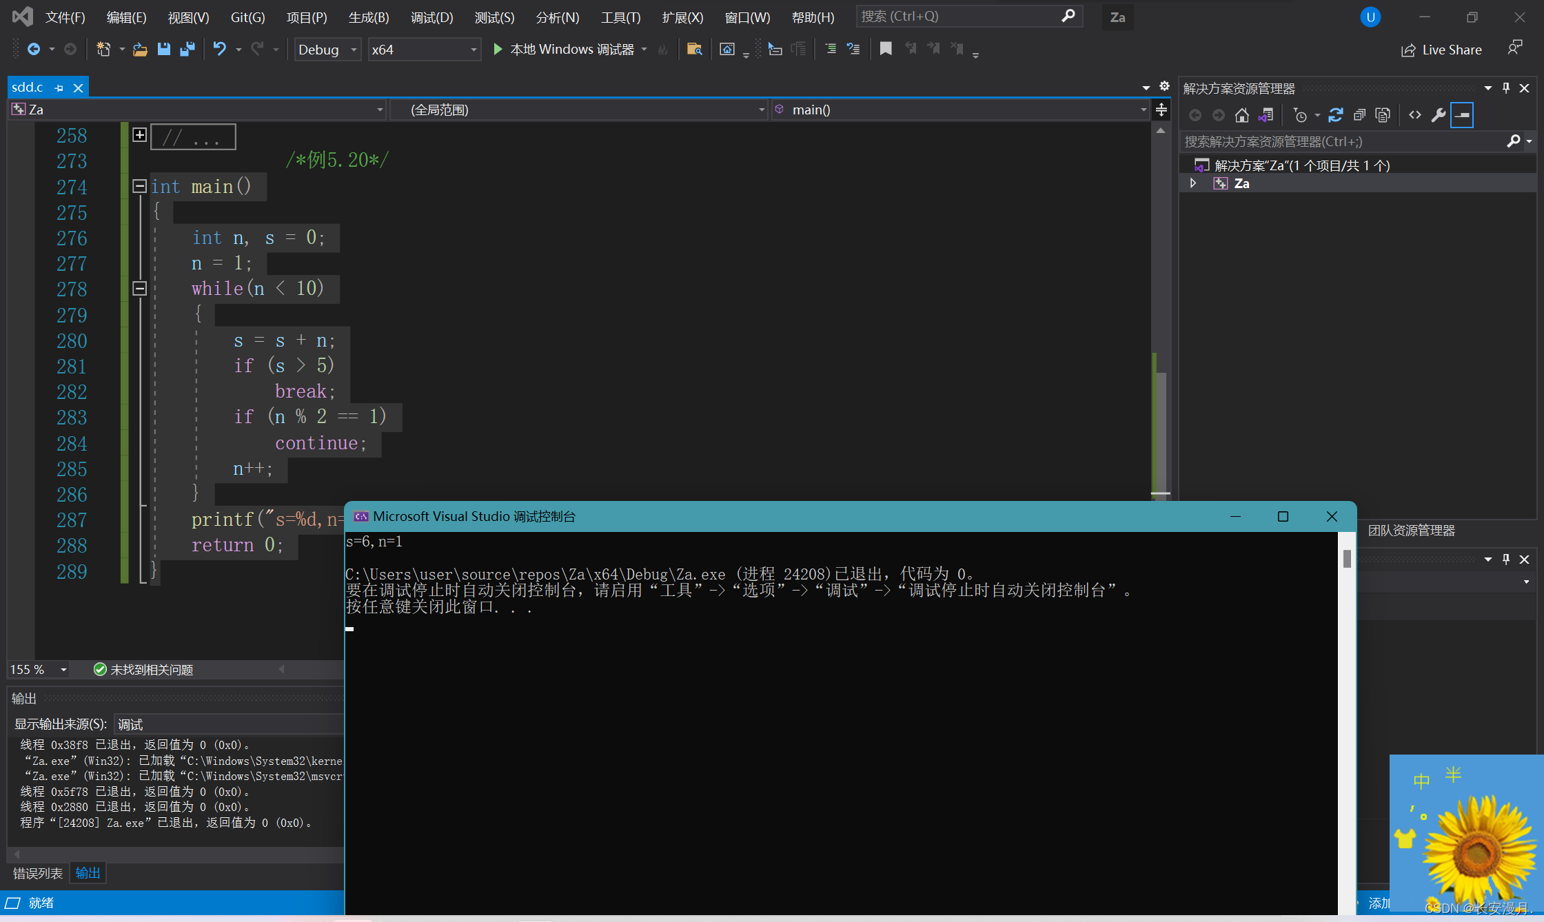Click the Undo arrow icon
This screenshot has height=922, width=1544.
[x=219, y=49]
